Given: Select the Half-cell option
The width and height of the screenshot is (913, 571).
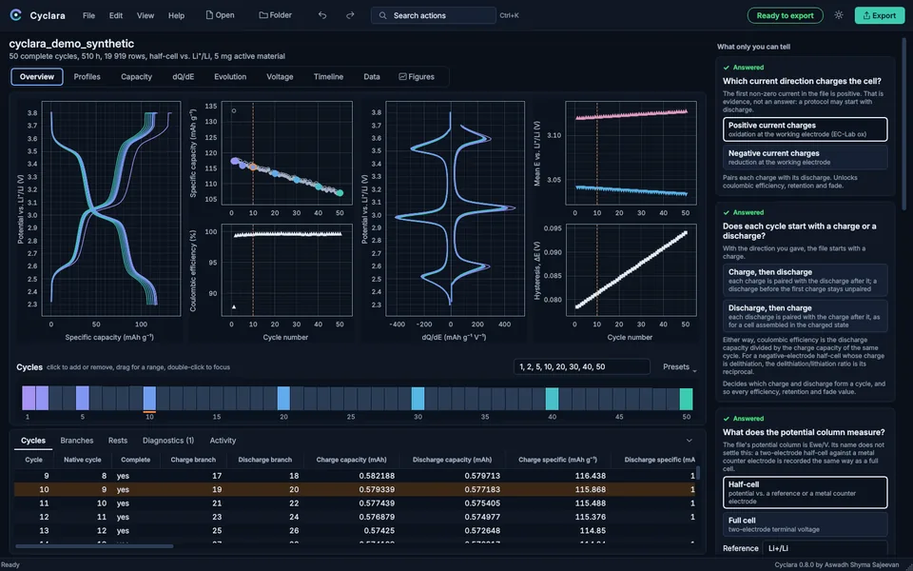Looking at the screenshot, I should click(x=806, y=492).
